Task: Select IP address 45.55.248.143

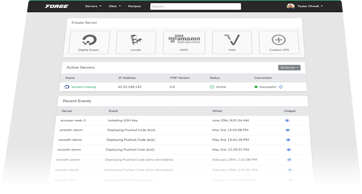Action: click(x=130, y=87)
